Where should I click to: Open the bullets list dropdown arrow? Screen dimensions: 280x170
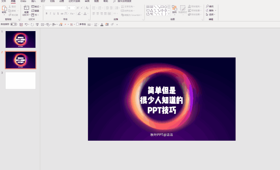click(x=96, y=8)
